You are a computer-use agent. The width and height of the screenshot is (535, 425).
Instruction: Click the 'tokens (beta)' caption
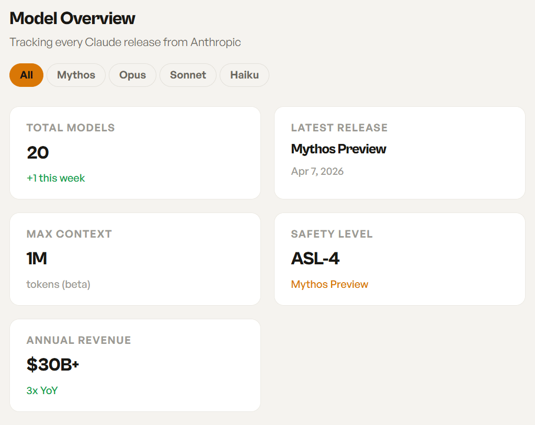59,284
